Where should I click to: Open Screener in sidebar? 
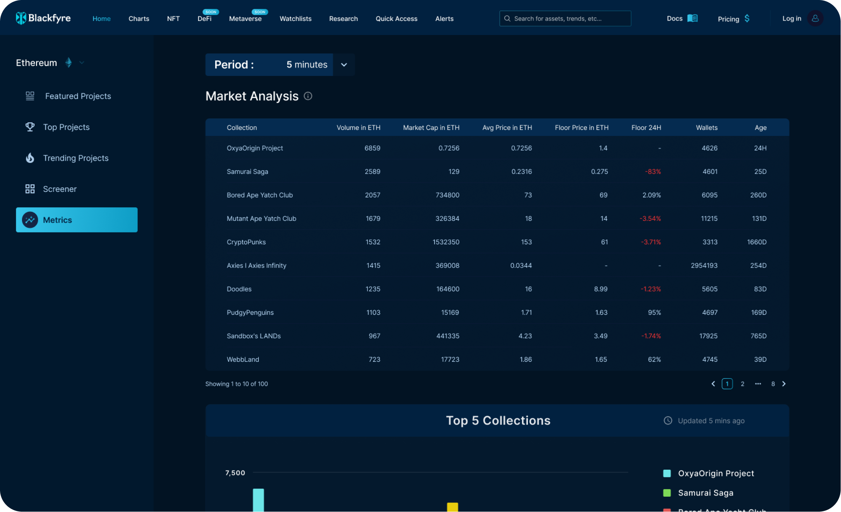[59, 189]
